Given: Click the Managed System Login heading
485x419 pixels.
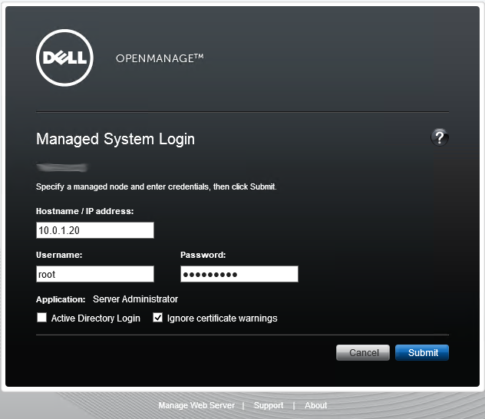Looking at the screenshot, I should tap(115, 139).
